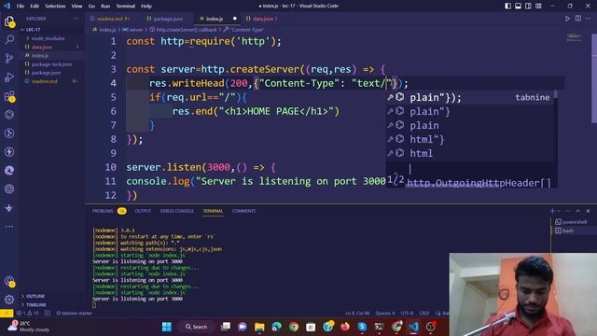This screenshot has height=336, width=597.
Task: Open File Explorer from the taskbar
Action: click(259, 327)
